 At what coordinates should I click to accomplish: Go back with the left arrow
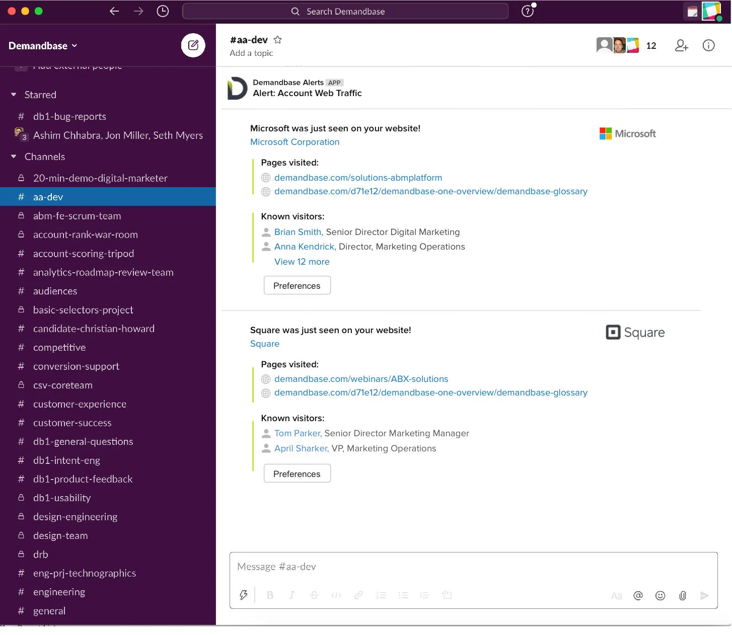point(114,11)
